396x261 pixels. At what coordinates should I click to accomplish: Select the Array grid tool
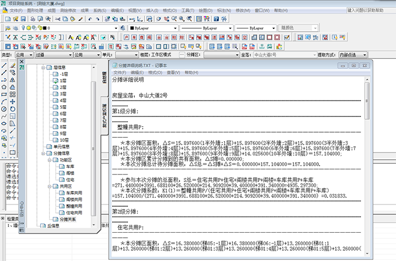click(x=12, y=94)
